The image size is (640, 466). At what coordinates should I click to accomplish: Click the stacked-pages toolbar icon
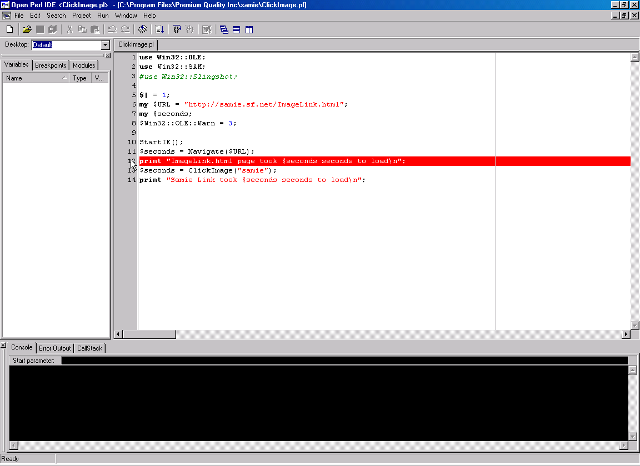(142, 29)
